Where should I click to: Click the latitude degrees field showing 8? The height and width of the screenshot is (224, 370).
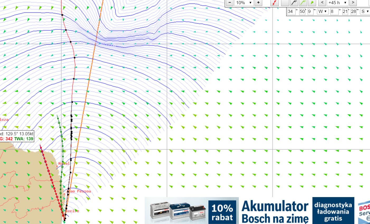tap(334, 11)
